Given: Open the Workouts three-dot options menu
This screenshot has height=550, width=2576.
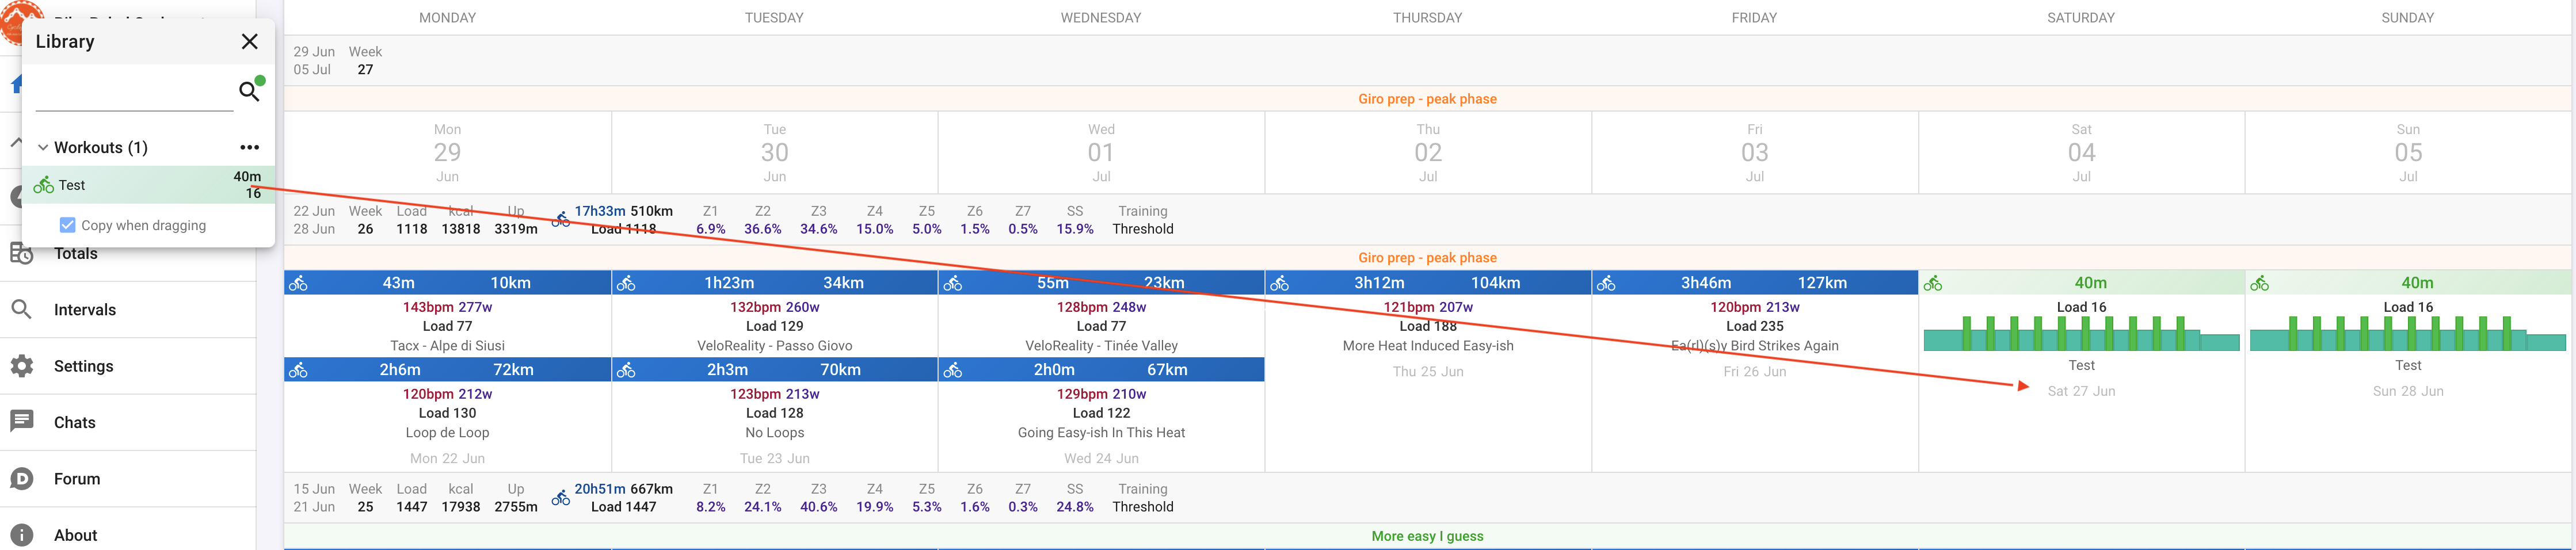Looking at the screenshot, I should (x=249, y=147).
